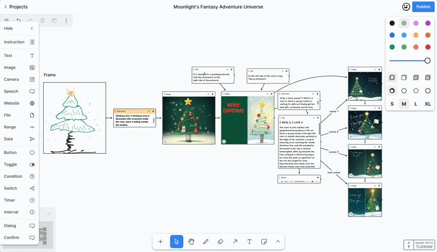Select the dotted line style
Viewport: 437px width, 252px height.
coord(416,91)
